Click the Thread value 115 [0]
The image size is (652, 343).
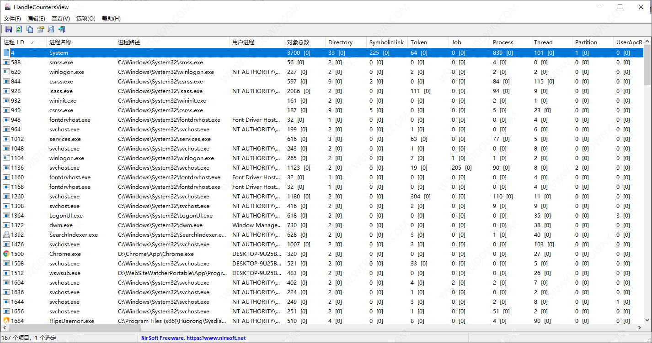[x=544, y=82]
